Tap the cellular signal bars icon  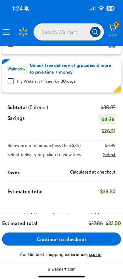92,8
